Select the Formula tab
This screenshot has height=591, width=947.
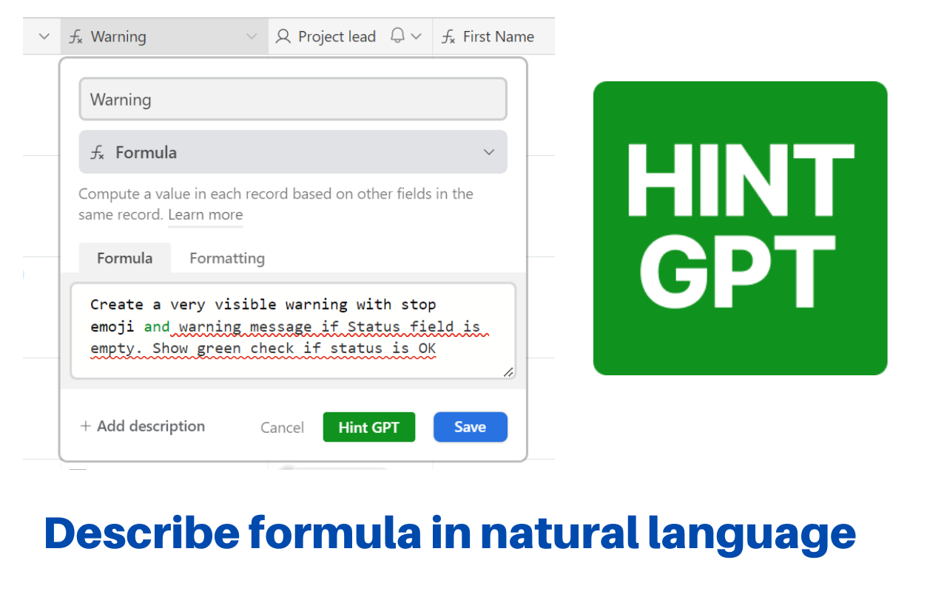tap(124, 258)
